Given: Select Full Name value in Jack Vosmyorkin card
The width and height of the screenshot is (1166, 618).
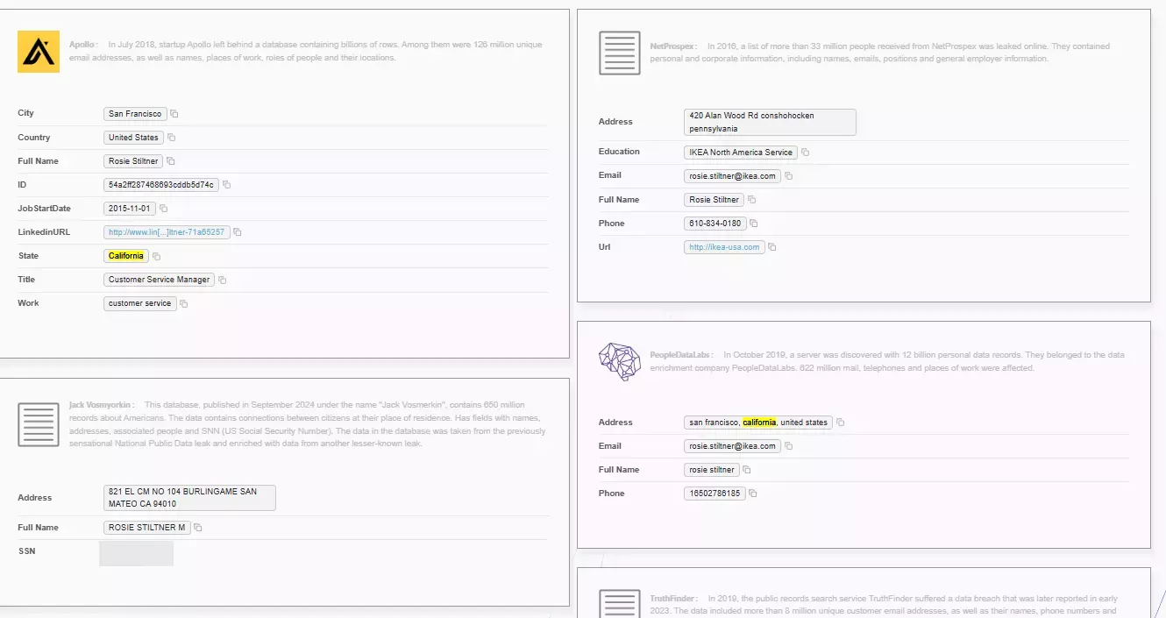Looking at the screenshot, I should pyautogui.click(x=146, y=528).
